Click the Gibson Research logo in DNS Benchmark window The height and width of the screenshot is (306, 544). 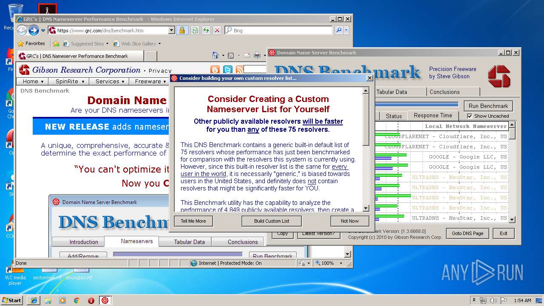pos(499,76)
